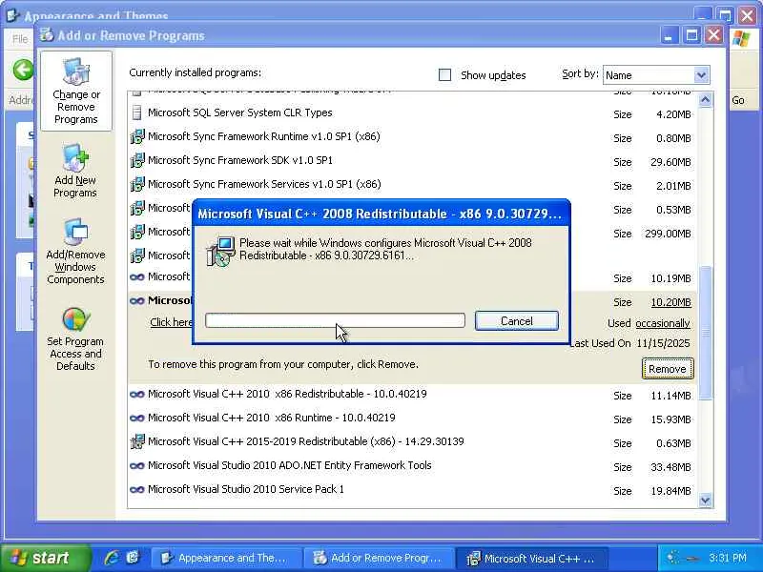This screenshot has height=572, width=763.
Task: Select Microsoft Sync Framework SDK v1.0 SP1
Action: pyautogui.click(x=413, y=160)
